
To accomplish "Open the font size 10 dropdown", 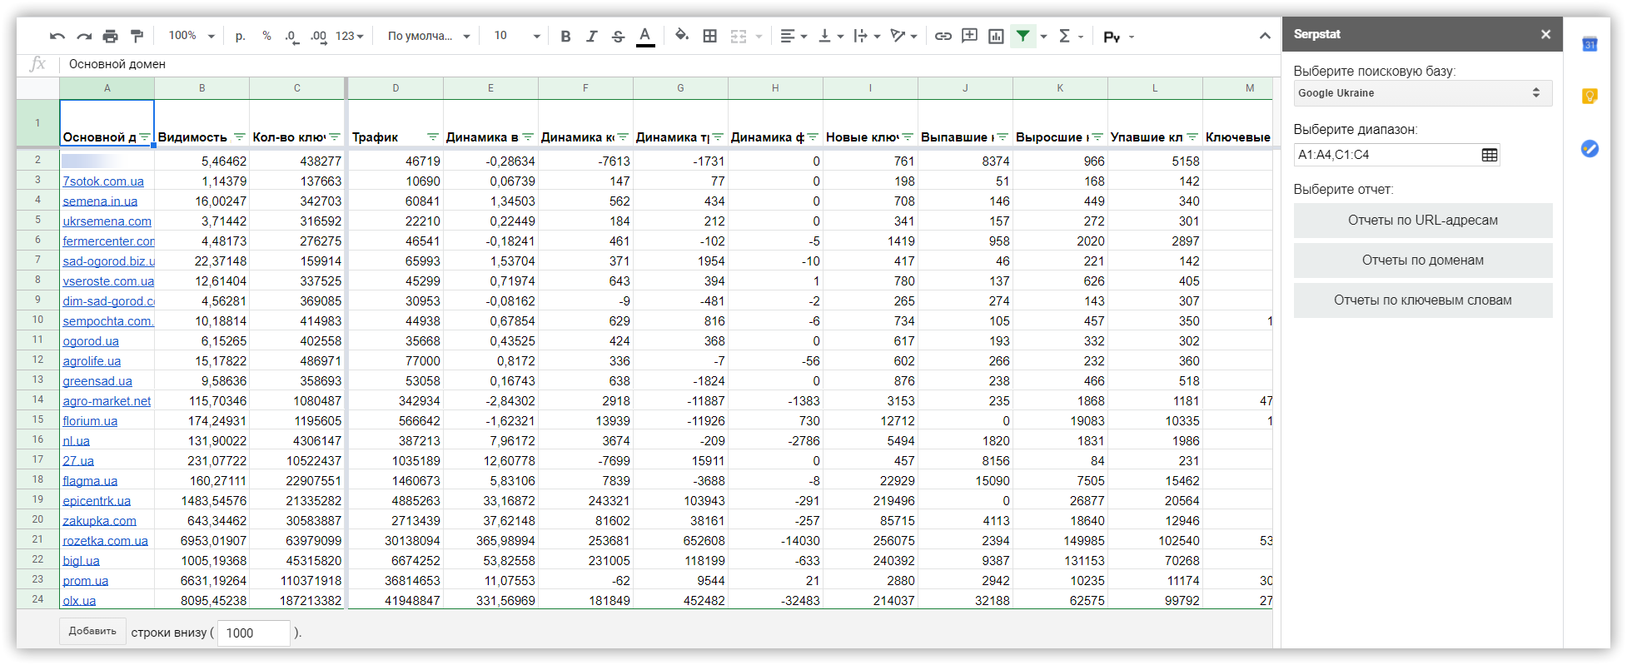I will pyautogui.click(x=517, y=36).
